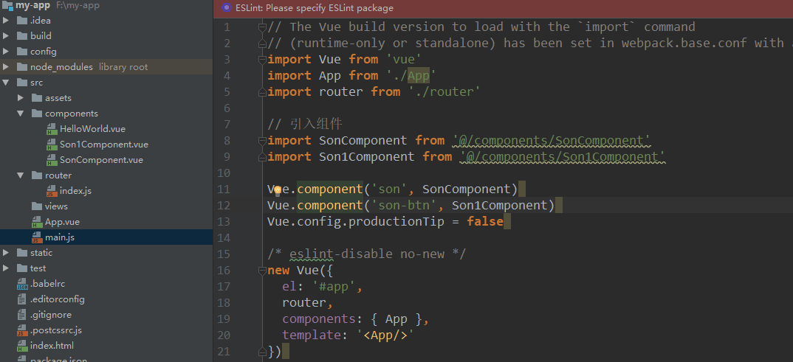The height and width of the screenshot is (362, 793).
Task: Click '@/components/SonComponent' import path
Action: point(552,140)
